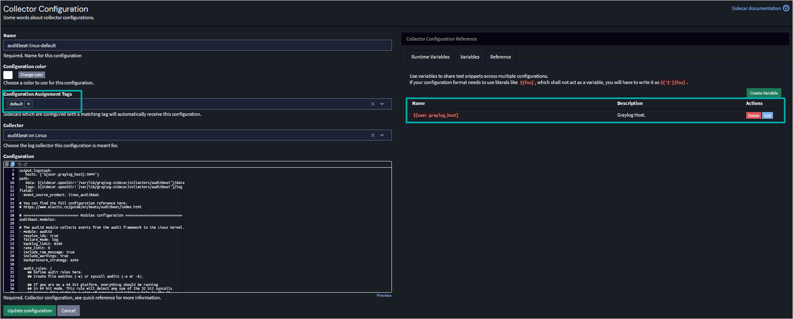
Task: Click the white configuration color swatch
Action: (x=8, y=75)
